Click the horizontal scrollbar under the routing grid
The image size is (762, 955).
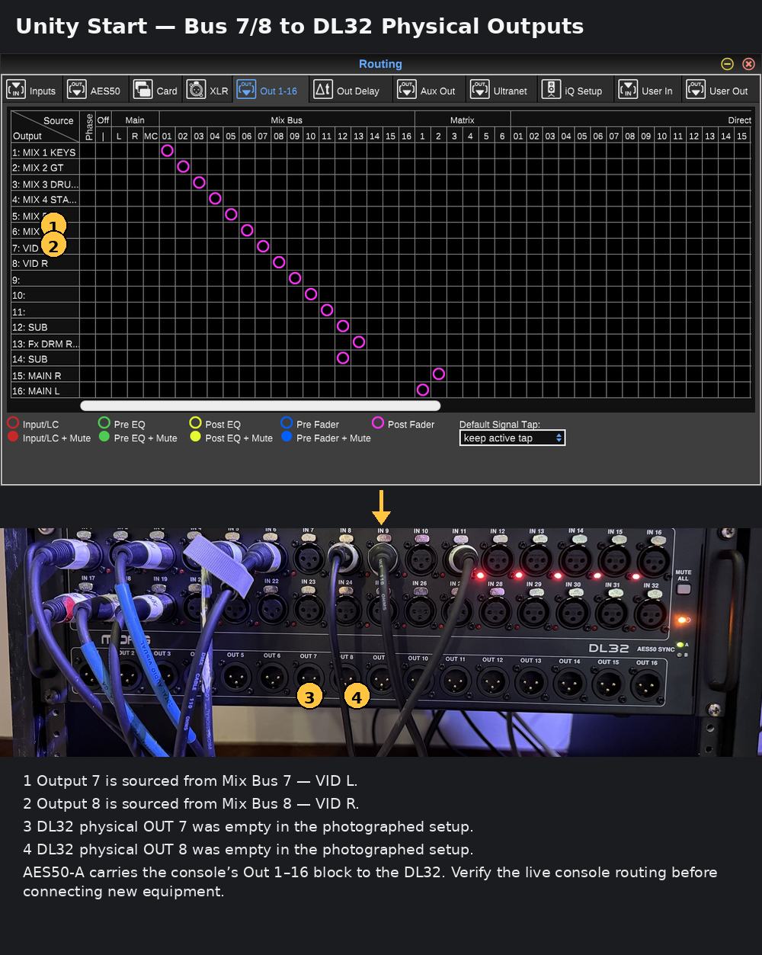coord(260,406)
